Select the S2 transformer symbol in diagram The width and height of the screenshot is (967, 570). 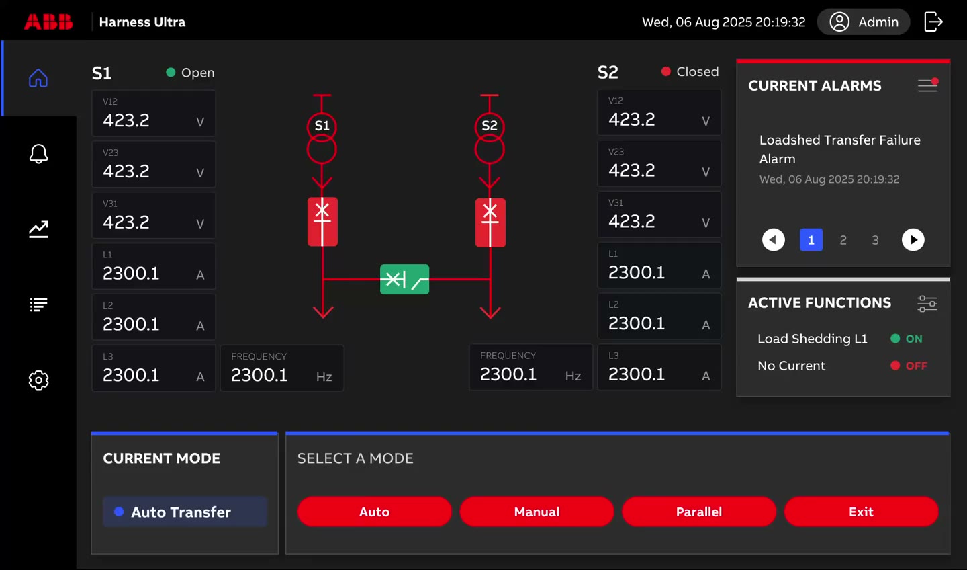point(490,138)
